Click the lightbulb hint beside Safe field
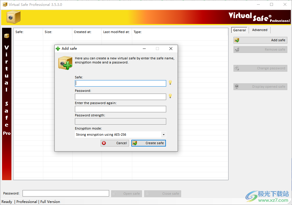The width and height of the screenshot is (292, 205). tap(170, 82)
